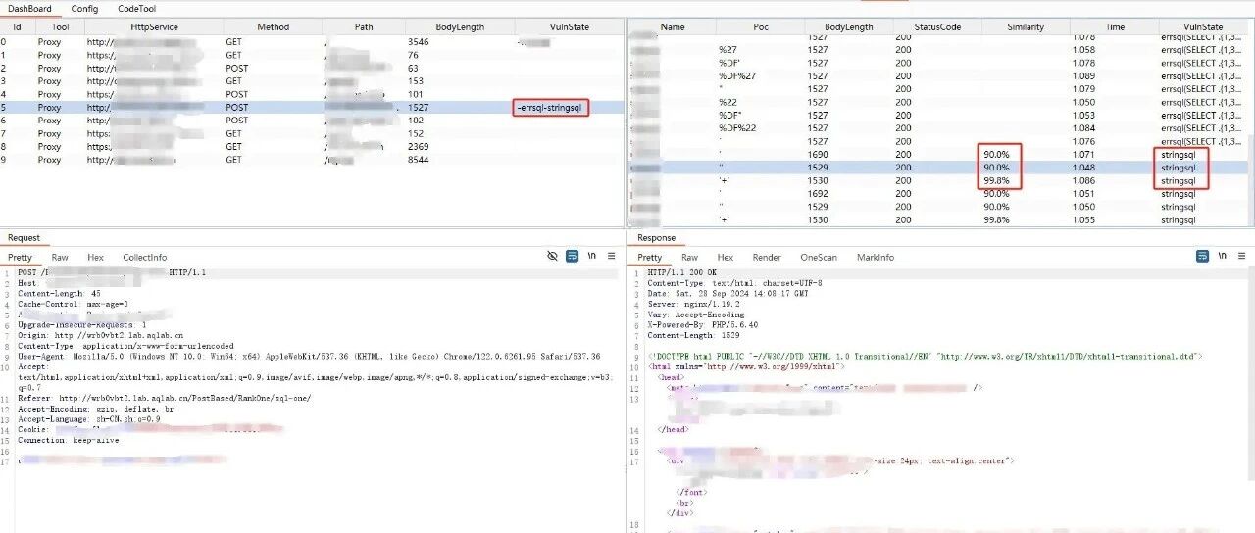Sort left table by BodyLength column header
This screenshot has width=1255, height=533.
pyautogui.click(x=459, y=27)
